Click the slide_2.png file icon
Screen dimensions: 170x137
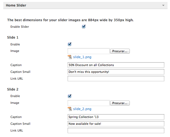(x=70, y=109)
